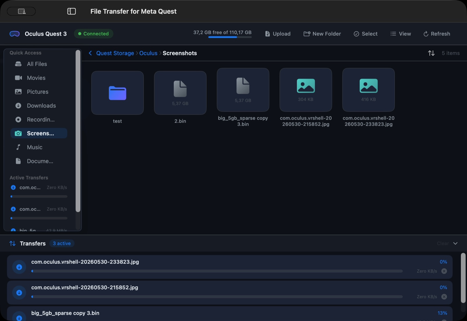The height and width of the screenshot is (321, 467).
Task: Cancel the 215852.jpg transfer
Action: click(x=444, y=297)
